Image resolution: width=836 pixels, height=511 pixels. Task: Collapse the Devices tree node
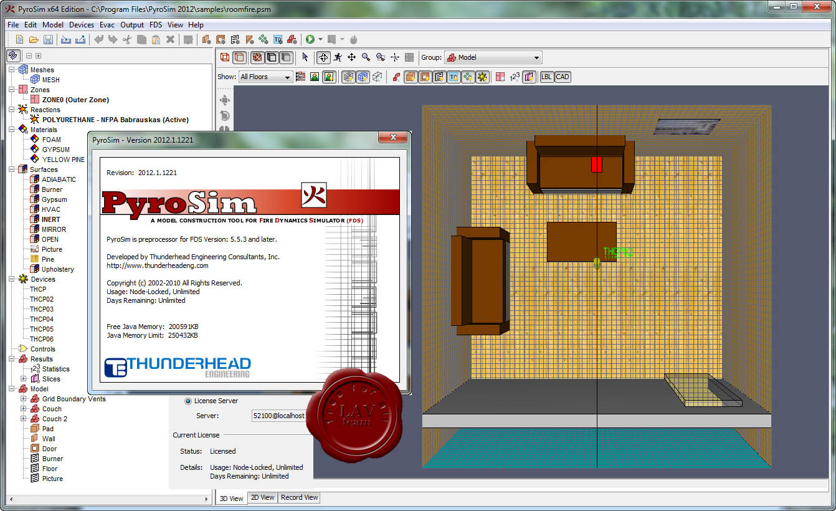pyautogui.click(x=12, y=279)
